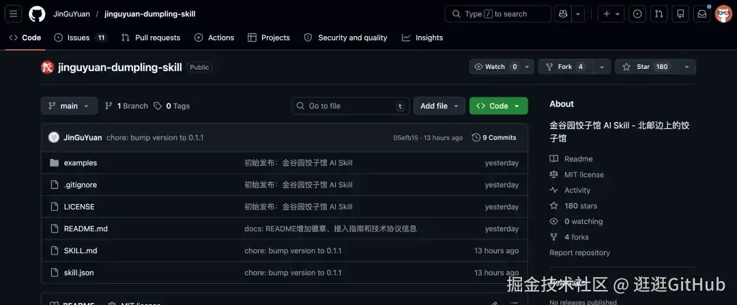This screenshot has width=737, height=305.
Task: Go to GitHub homepage via Octocat logo
Action: (x=37, y=14)
